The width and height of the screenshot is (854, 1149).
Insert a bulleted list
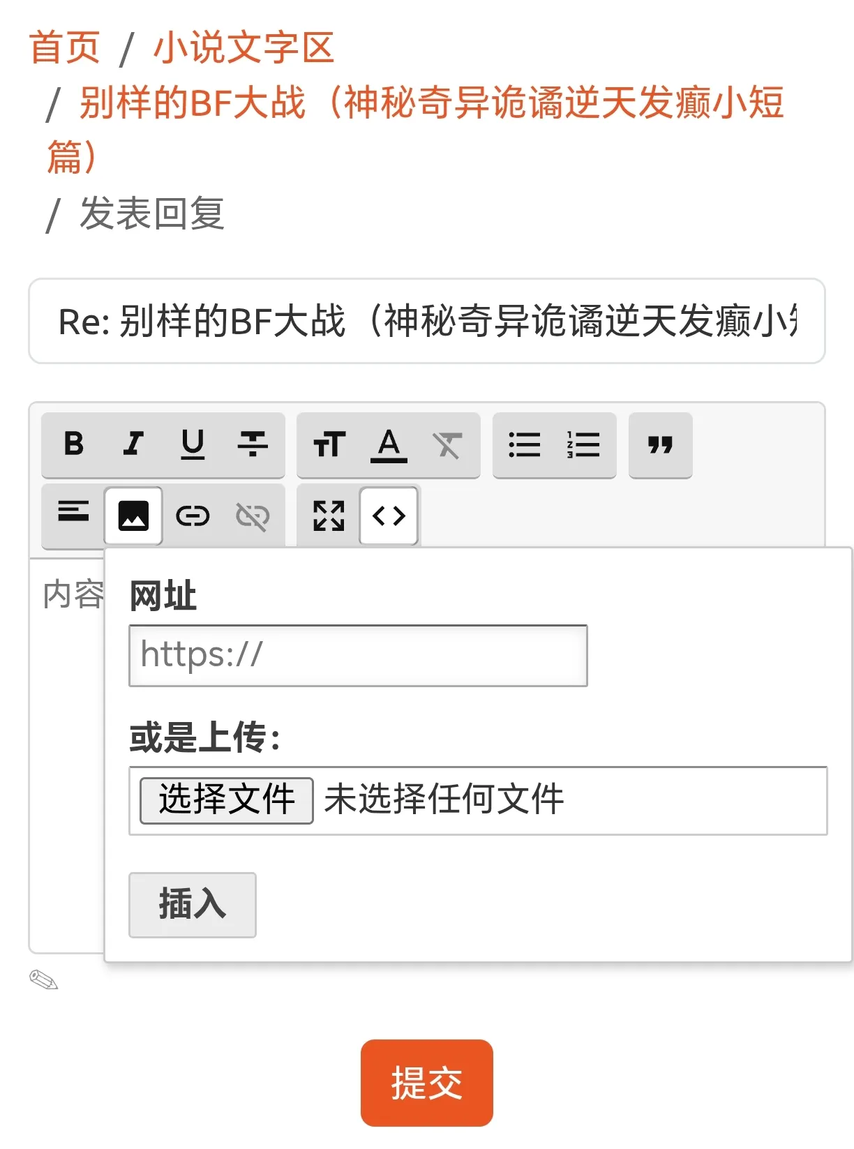pos(524,444)
